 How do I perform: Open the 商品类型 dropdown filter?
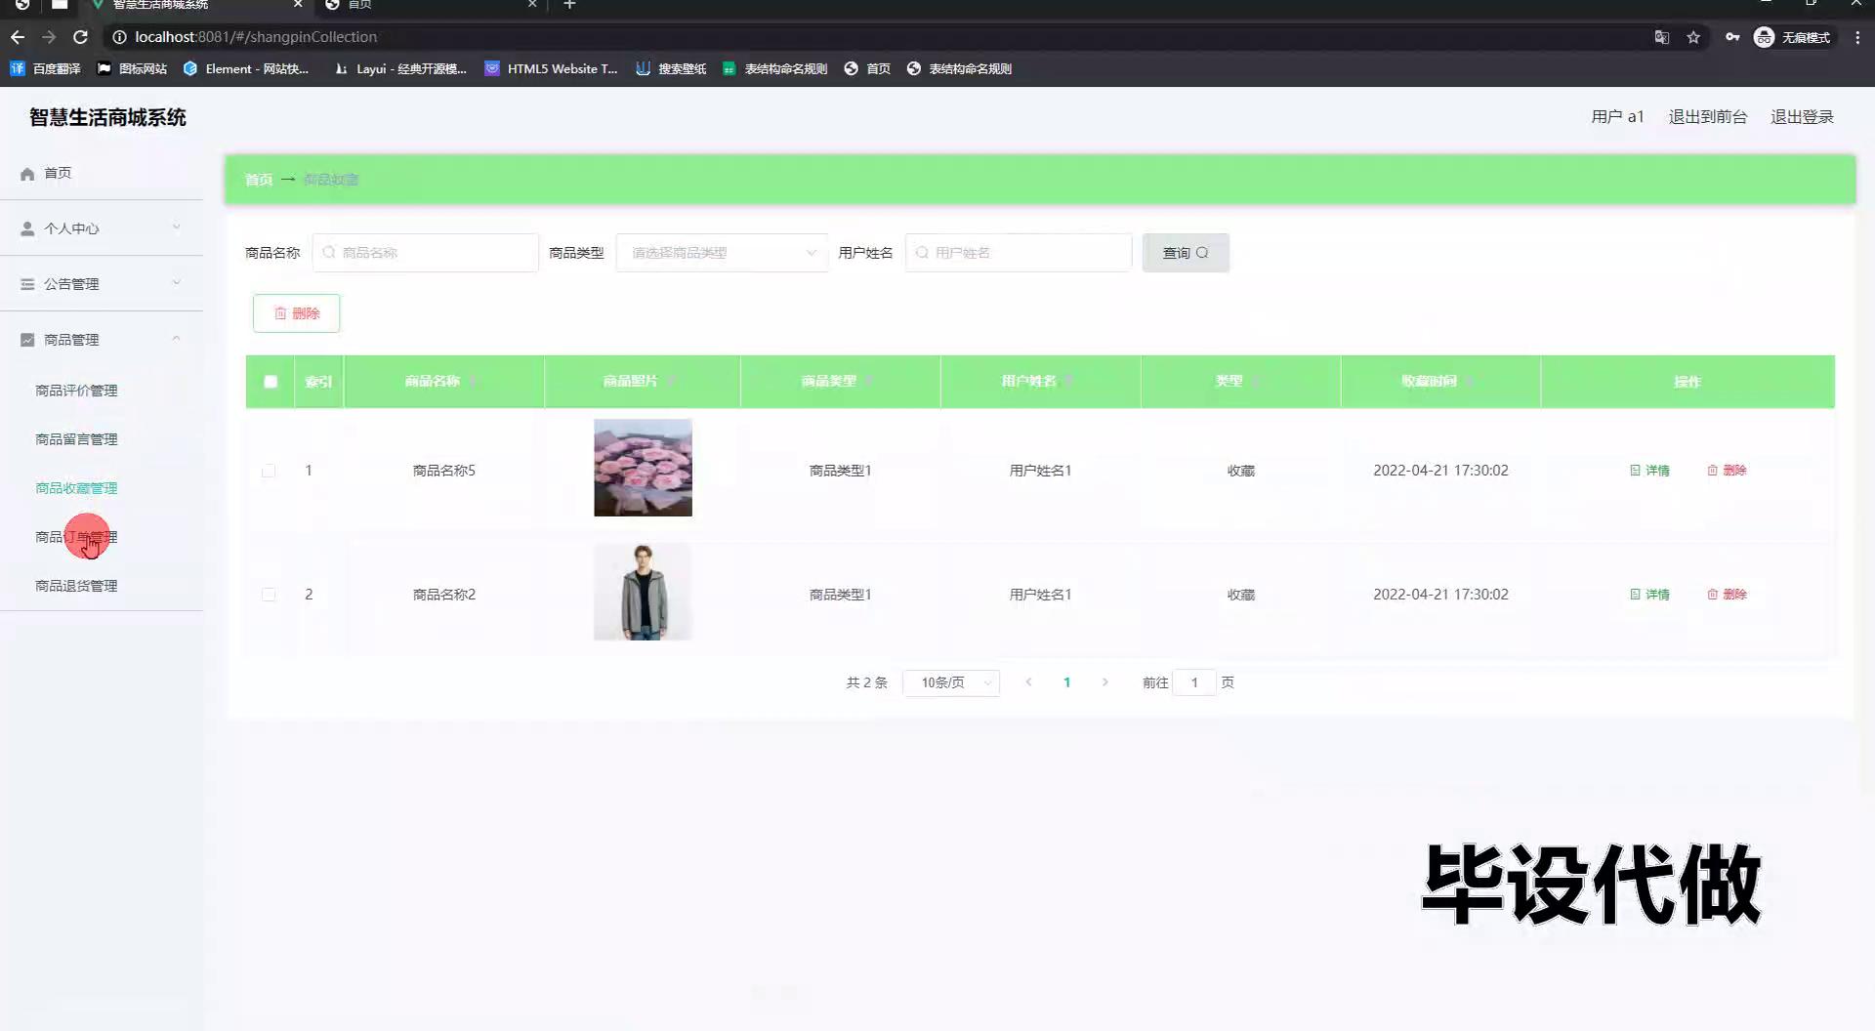[722, 253]
